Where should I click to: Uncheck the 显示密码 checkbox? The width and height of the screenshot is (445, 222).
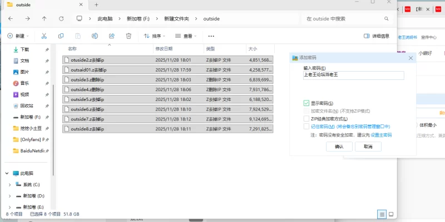306,103
